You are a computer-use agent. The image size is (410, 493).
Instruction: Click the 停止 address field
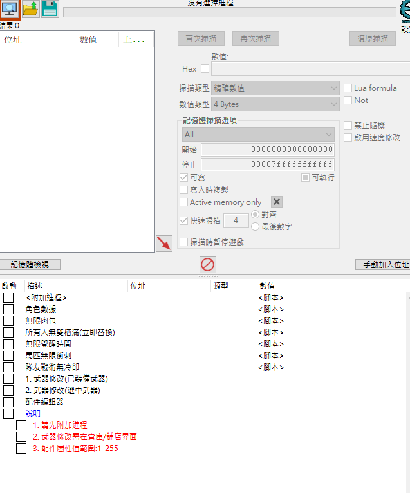tap(268, 164)
